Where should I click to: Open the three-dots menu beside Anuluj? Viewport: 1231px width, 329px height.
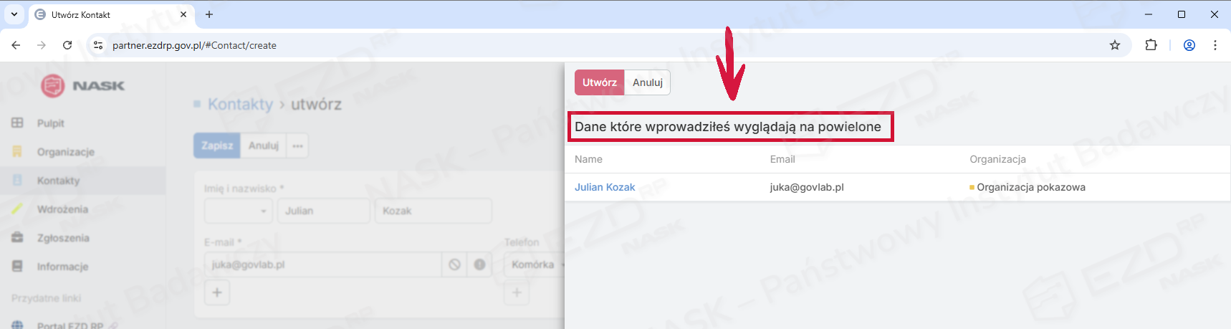pos(297,146)
